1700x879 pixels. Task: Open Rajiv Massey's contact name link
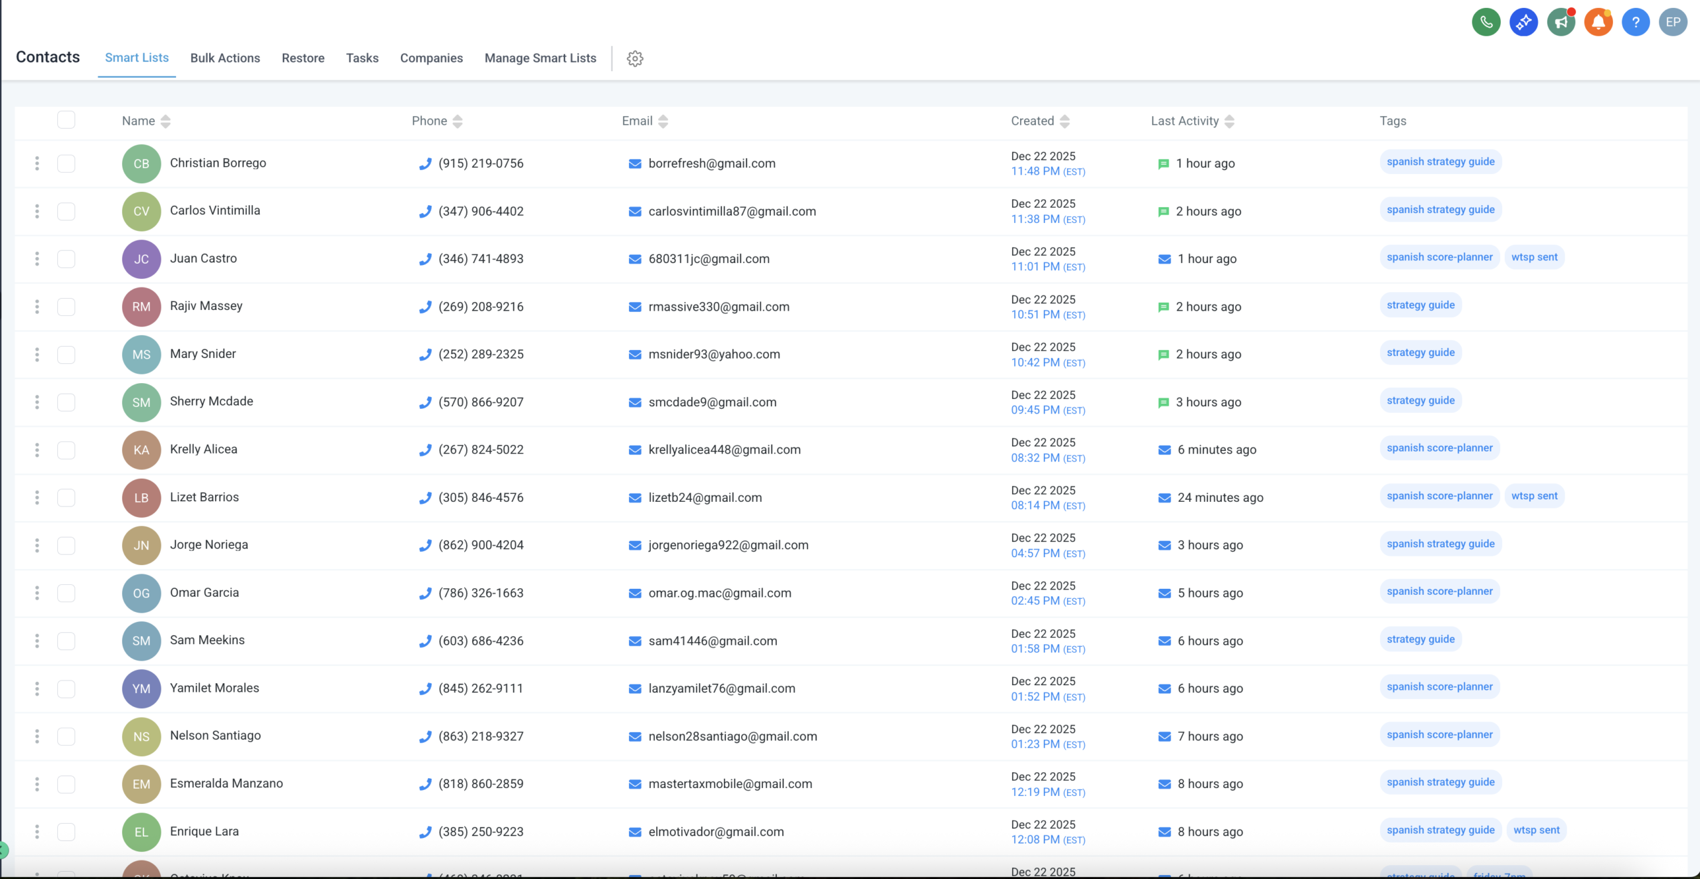coord(206,306)
